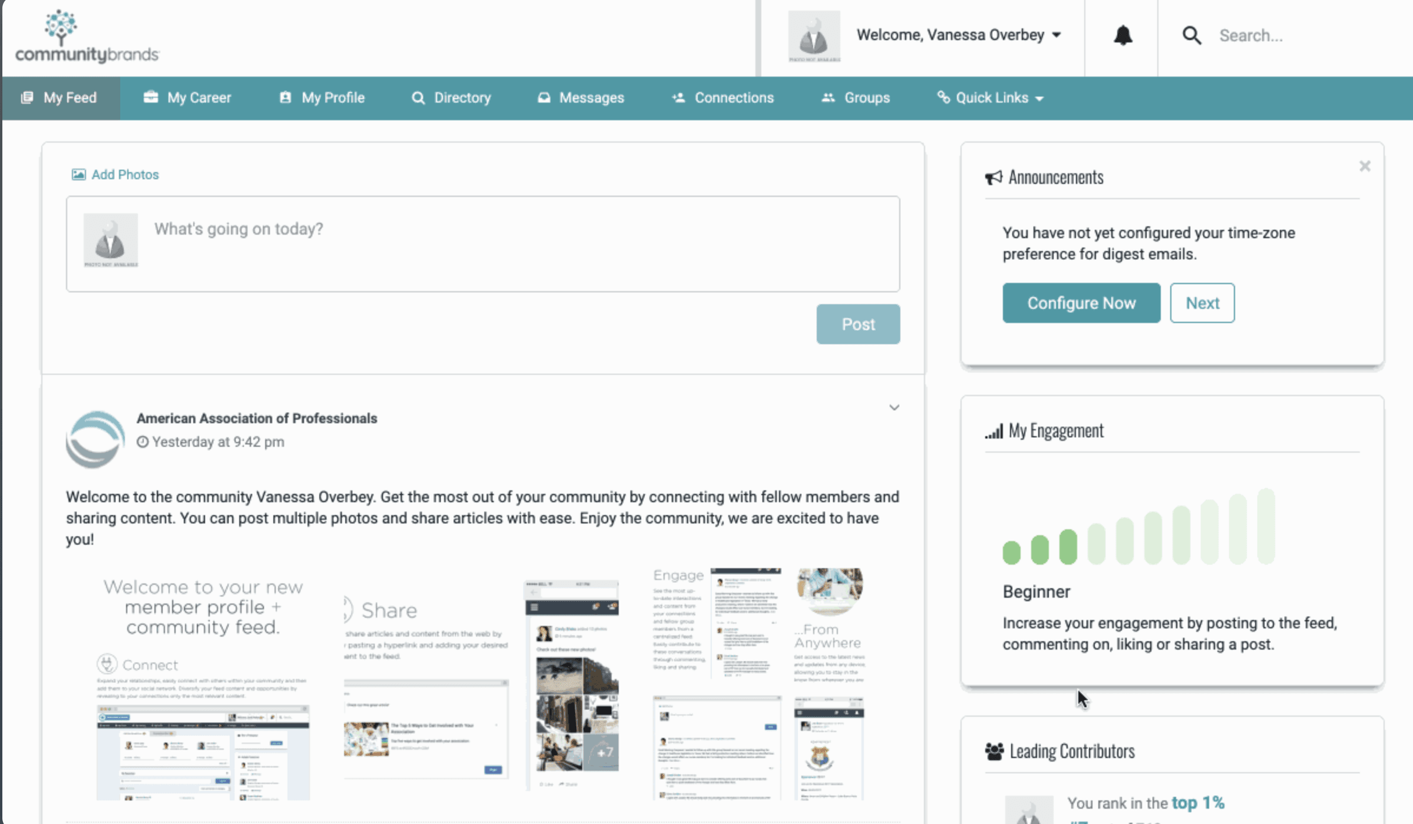The width and height of the screenshot is (1413, 824).
Task: Dismiss the Announcements panel
Action: coord(1365,166)
